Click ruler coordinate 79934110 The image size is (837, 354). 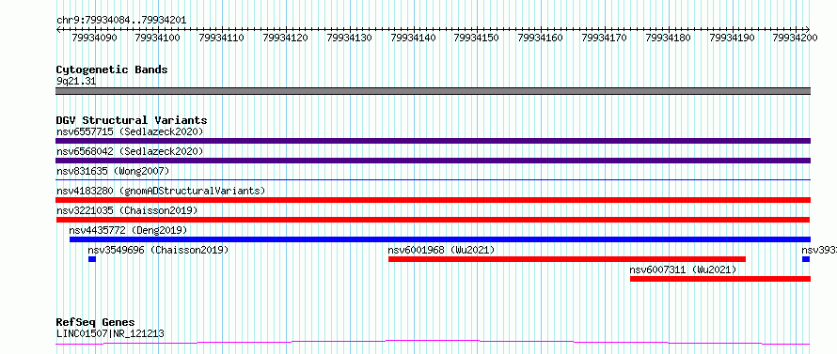point(222,38)
